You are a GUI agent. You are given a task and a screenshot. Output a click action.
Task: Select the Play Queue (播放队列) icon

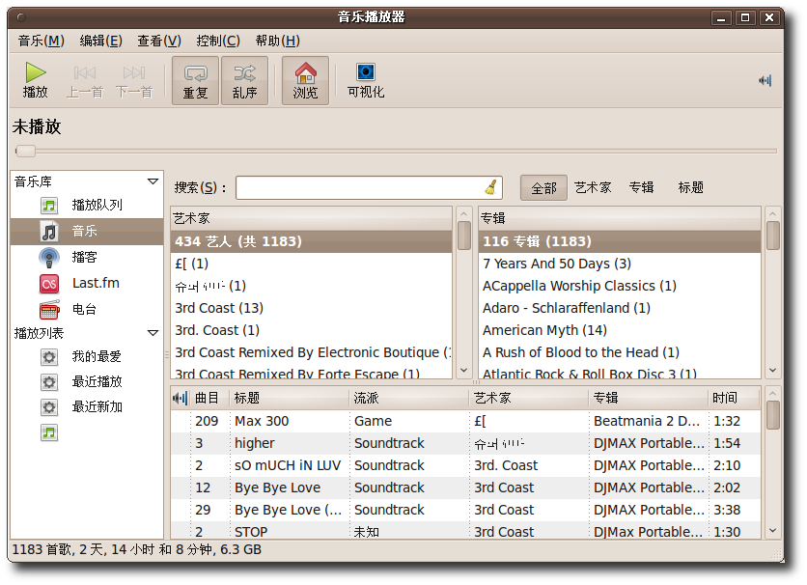(49, 206)
